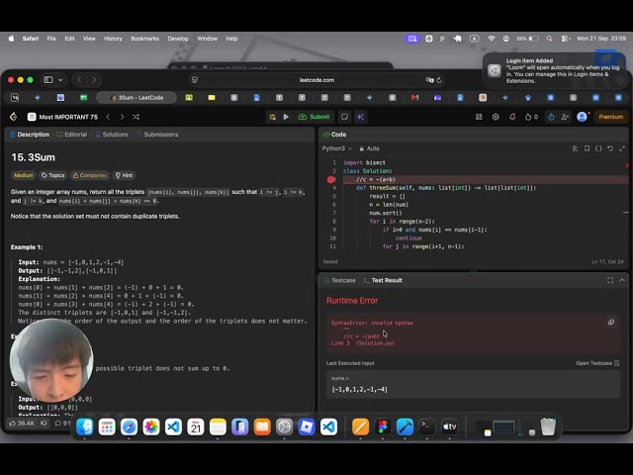Switch to the Submissions tab
The height and width of the screenshot is (475, 633).
pyautogui.click(x=157, y=135)
